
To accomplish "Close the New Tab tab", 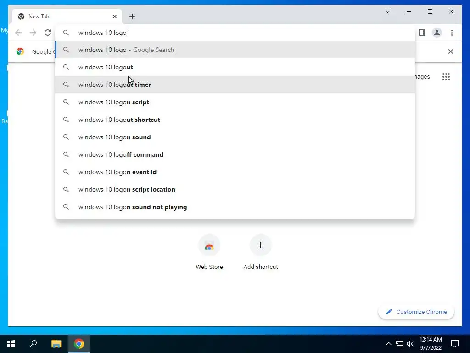I will pos(114,17).
